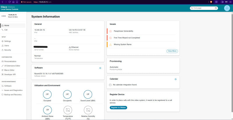Click the Relative Humidity sensor unavailable icon
This screenshot has width=233, height=120.
click(88, 110)
